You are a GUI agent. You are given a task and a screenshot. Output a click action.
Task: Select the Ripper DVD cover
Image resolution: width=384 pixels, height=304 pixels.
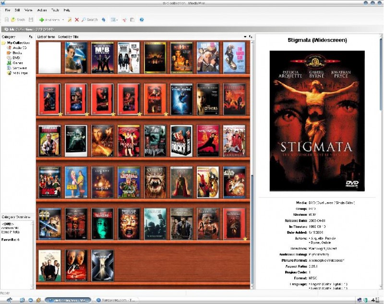[x=155, y=141]
